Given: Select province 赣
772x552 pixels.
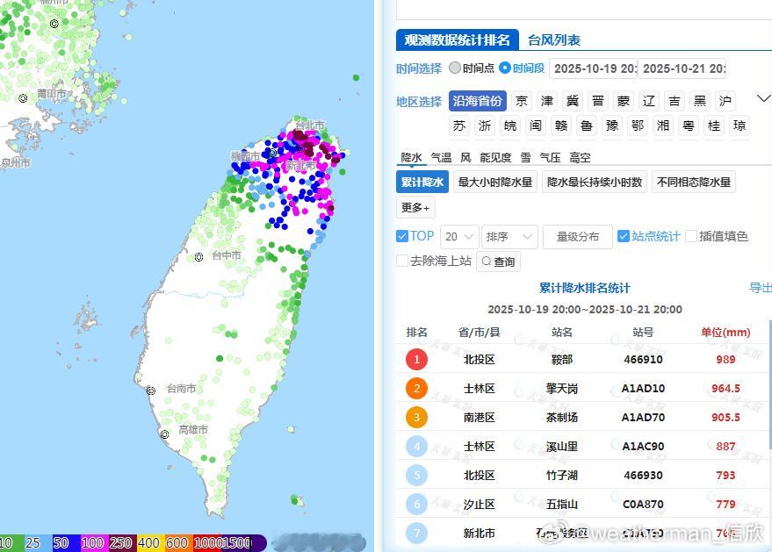Looking at the screenshot, I should [x=561, y=126].
